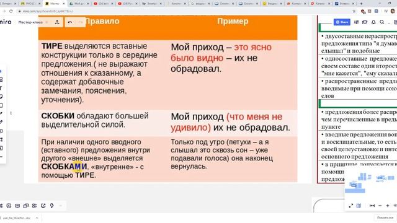Click the minimap preview thumbnail
397x223 pixels.
click(370, 183)
